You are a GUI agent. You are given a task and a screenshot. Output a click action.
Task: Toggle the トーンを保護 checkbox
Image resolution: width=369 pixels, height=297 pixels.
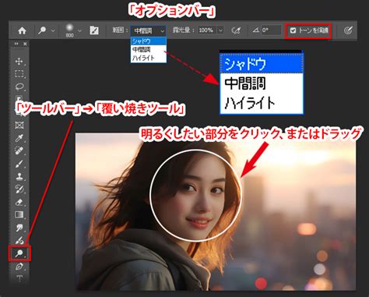point(293,30)
